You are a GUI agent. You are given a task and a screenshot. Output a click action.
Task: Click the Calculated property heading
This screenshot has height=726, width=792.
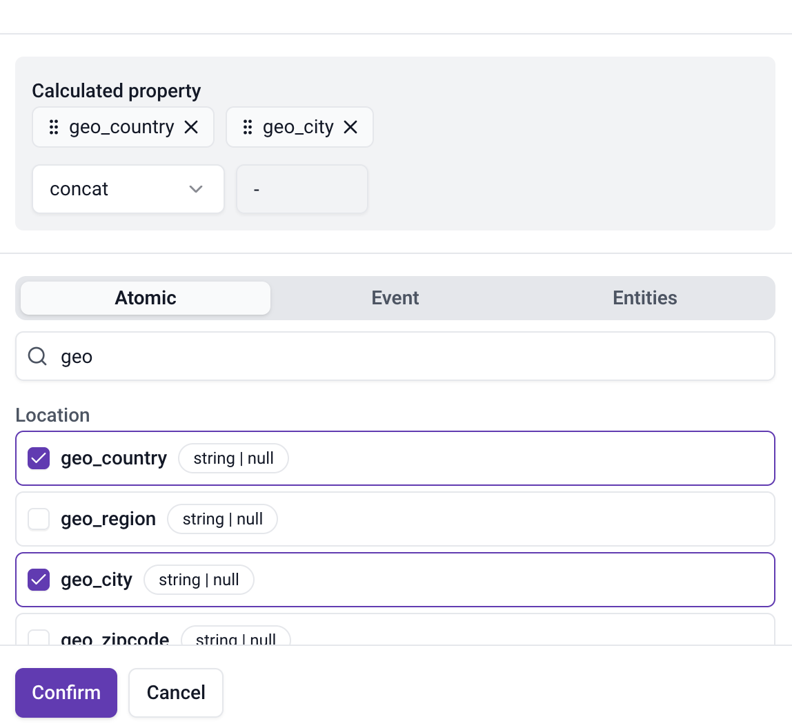tap(116, 91)
